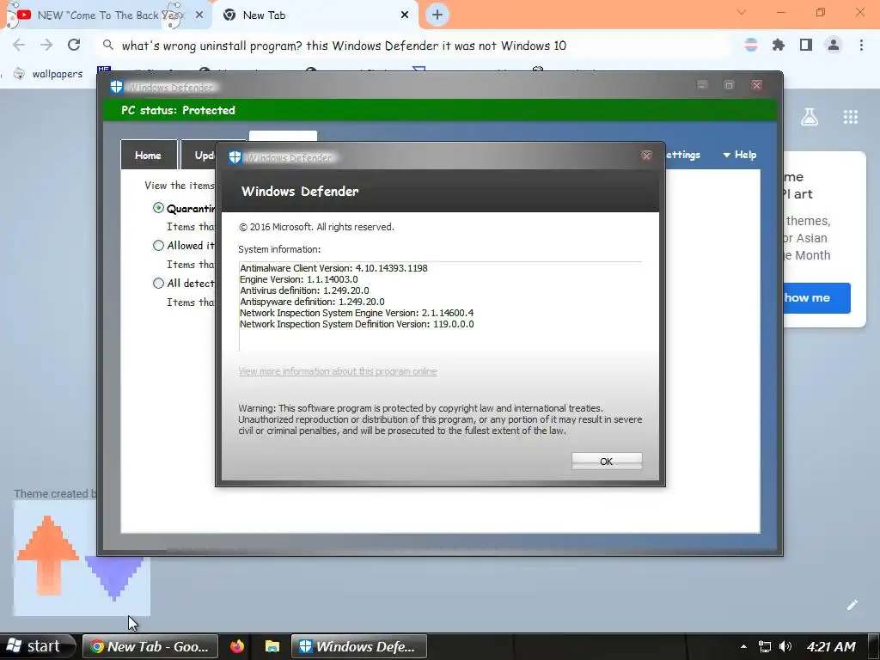Open the Windows start button

click(x=37, y=646)
